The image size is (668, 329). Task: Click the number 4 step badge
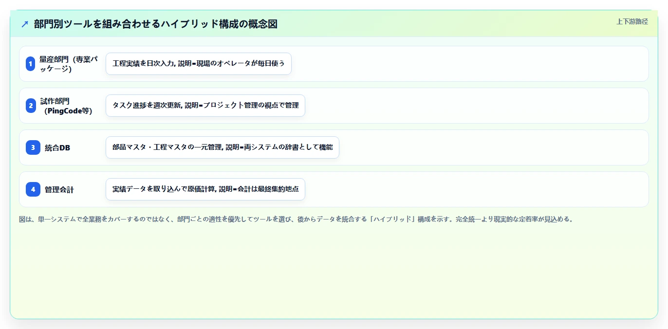pyautogui.click(x=33, y=189)
